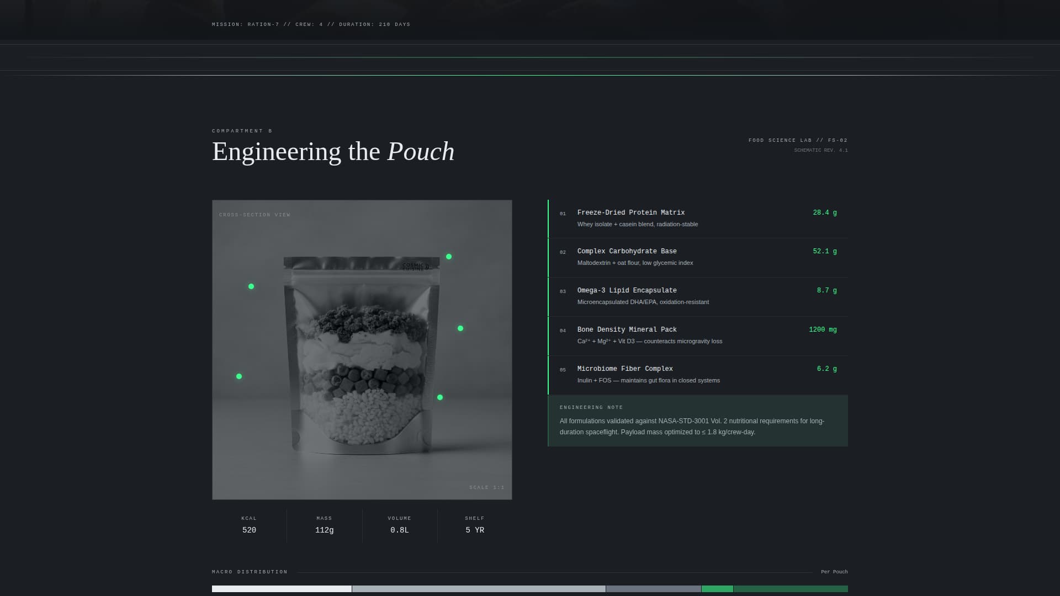Click the upper-left green hotspot dot on the image
This screenshot has height=596, width=1060.
(x=251, y=286)
